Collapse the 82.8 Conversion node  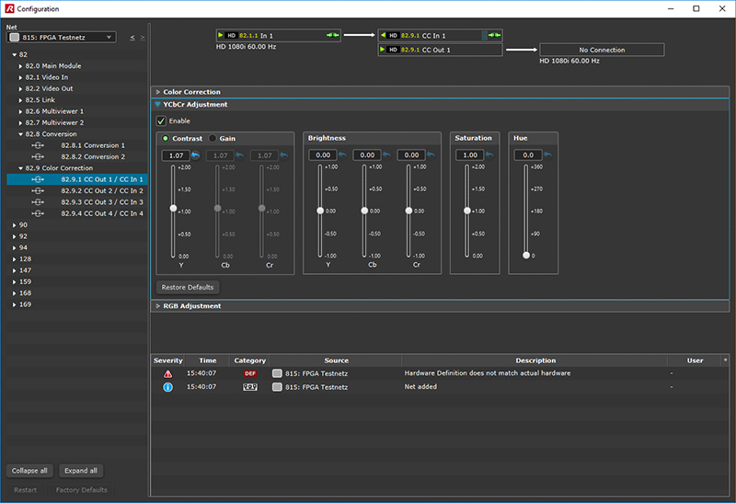[x=20, y=134]
